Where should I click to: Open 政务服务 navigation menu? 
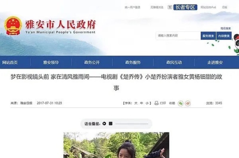[x=133, y=62]
